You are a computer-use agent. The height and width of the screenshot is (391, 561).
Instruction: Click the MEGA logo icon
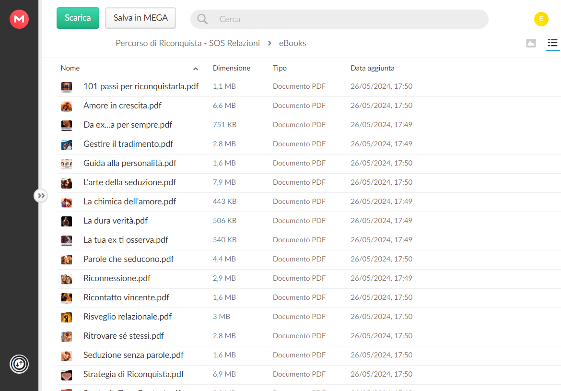[19, 19]
